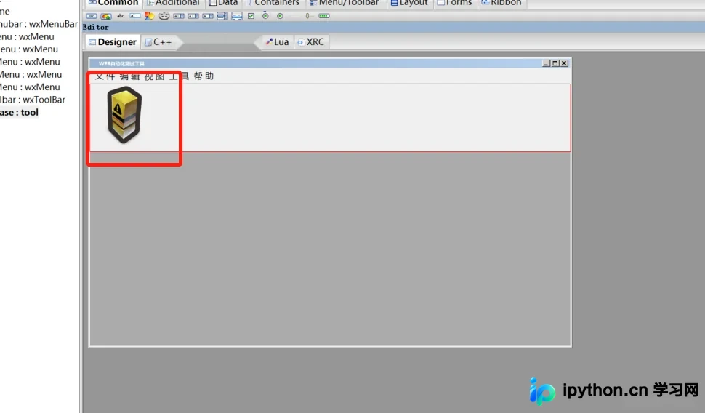Select the wxMenuBar node in object tree
This screenshot has height=413, width=705.
(39, 24)
